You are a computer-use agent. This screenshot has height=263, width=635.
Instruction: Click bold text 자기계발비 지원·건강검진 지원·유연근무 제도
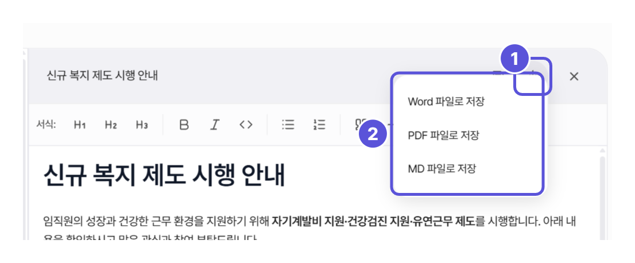(x=373, y=221)
